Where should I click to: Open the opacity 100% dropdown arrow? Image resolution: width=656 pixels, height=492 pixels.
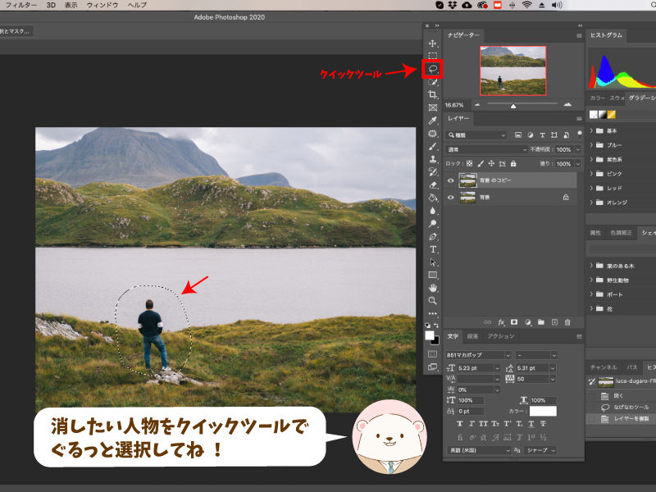578,149
